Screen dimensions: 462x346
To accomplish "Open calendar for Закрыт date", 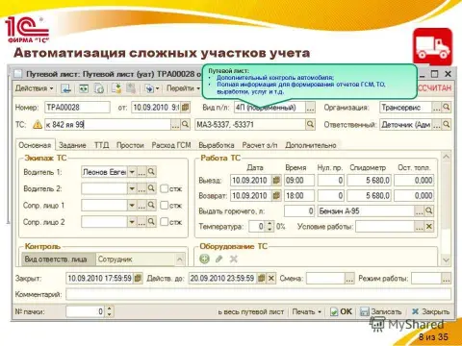I will [x=138, y=278].
